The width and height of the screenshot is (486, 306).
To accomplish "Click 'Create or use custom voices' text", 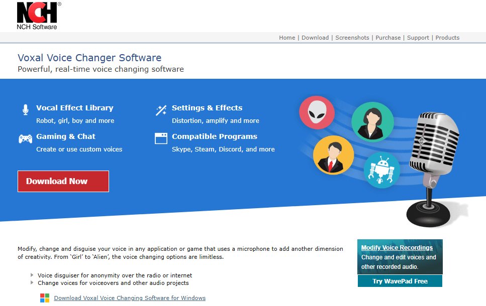I will (x=79, y=149).
